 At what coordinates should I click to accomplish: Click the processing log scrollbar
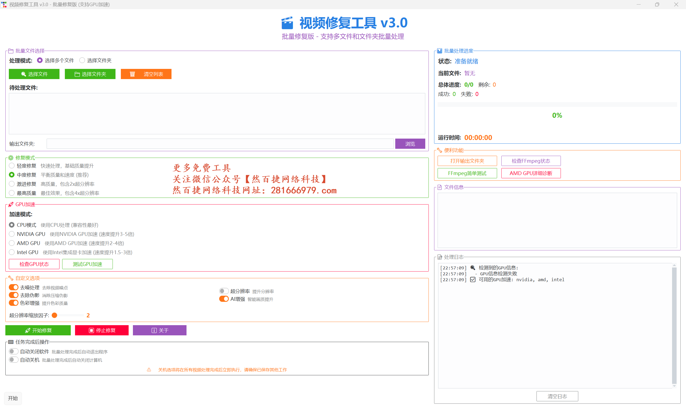pyautogui.click(x=674, y=325)
